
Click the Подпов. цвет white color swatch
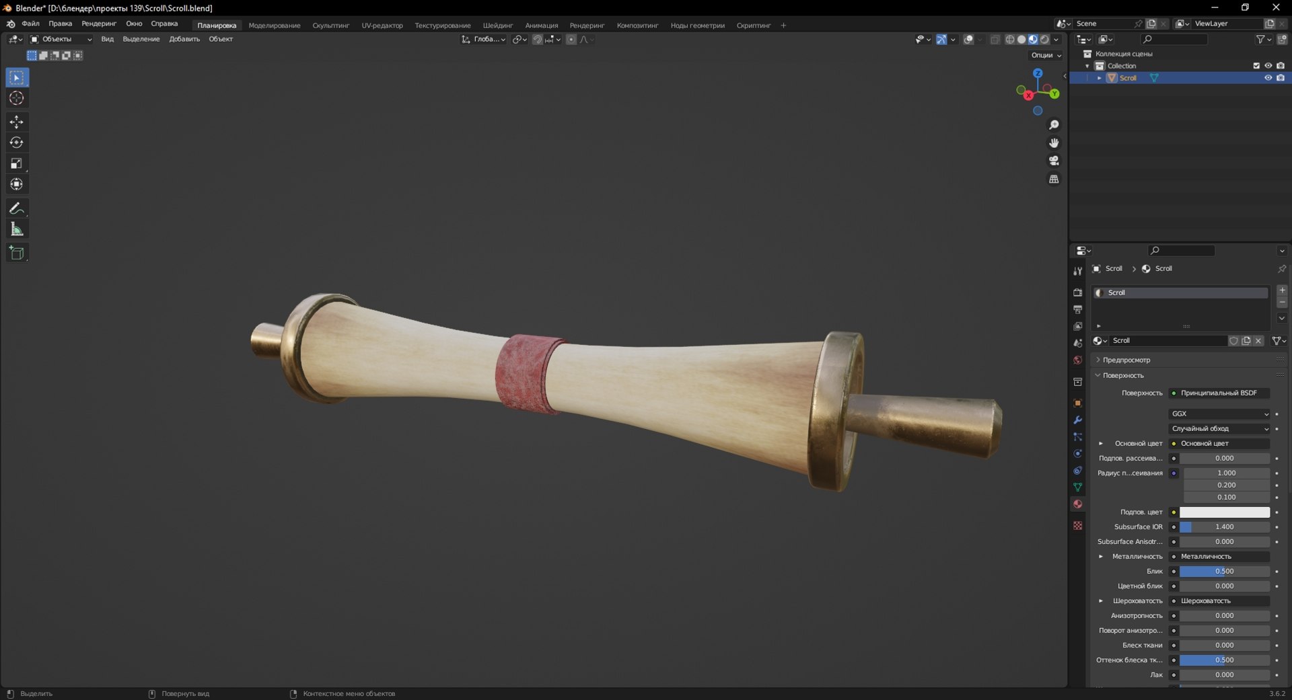pos(1224,512)
